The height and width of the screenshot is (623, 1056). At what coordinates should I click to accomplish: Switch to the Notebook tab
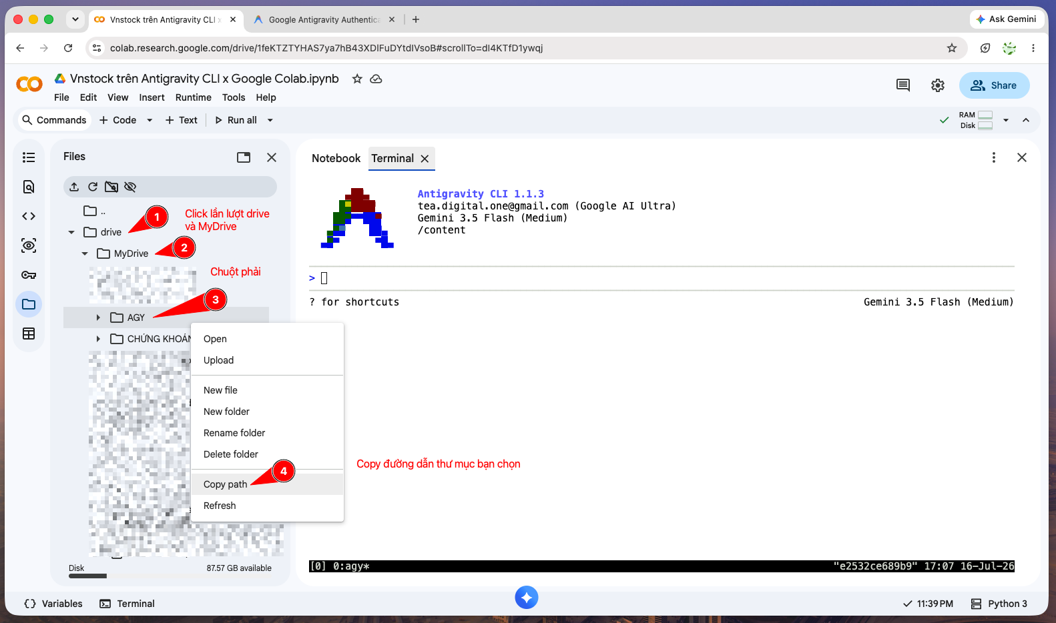(336, 158)
